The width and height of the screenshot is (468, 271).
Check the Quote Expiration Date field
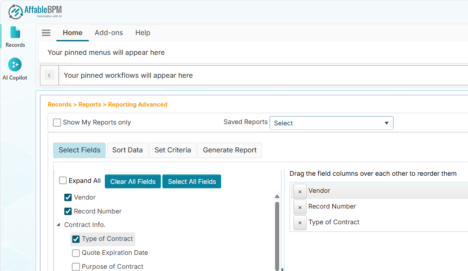[x=76, y=253]
